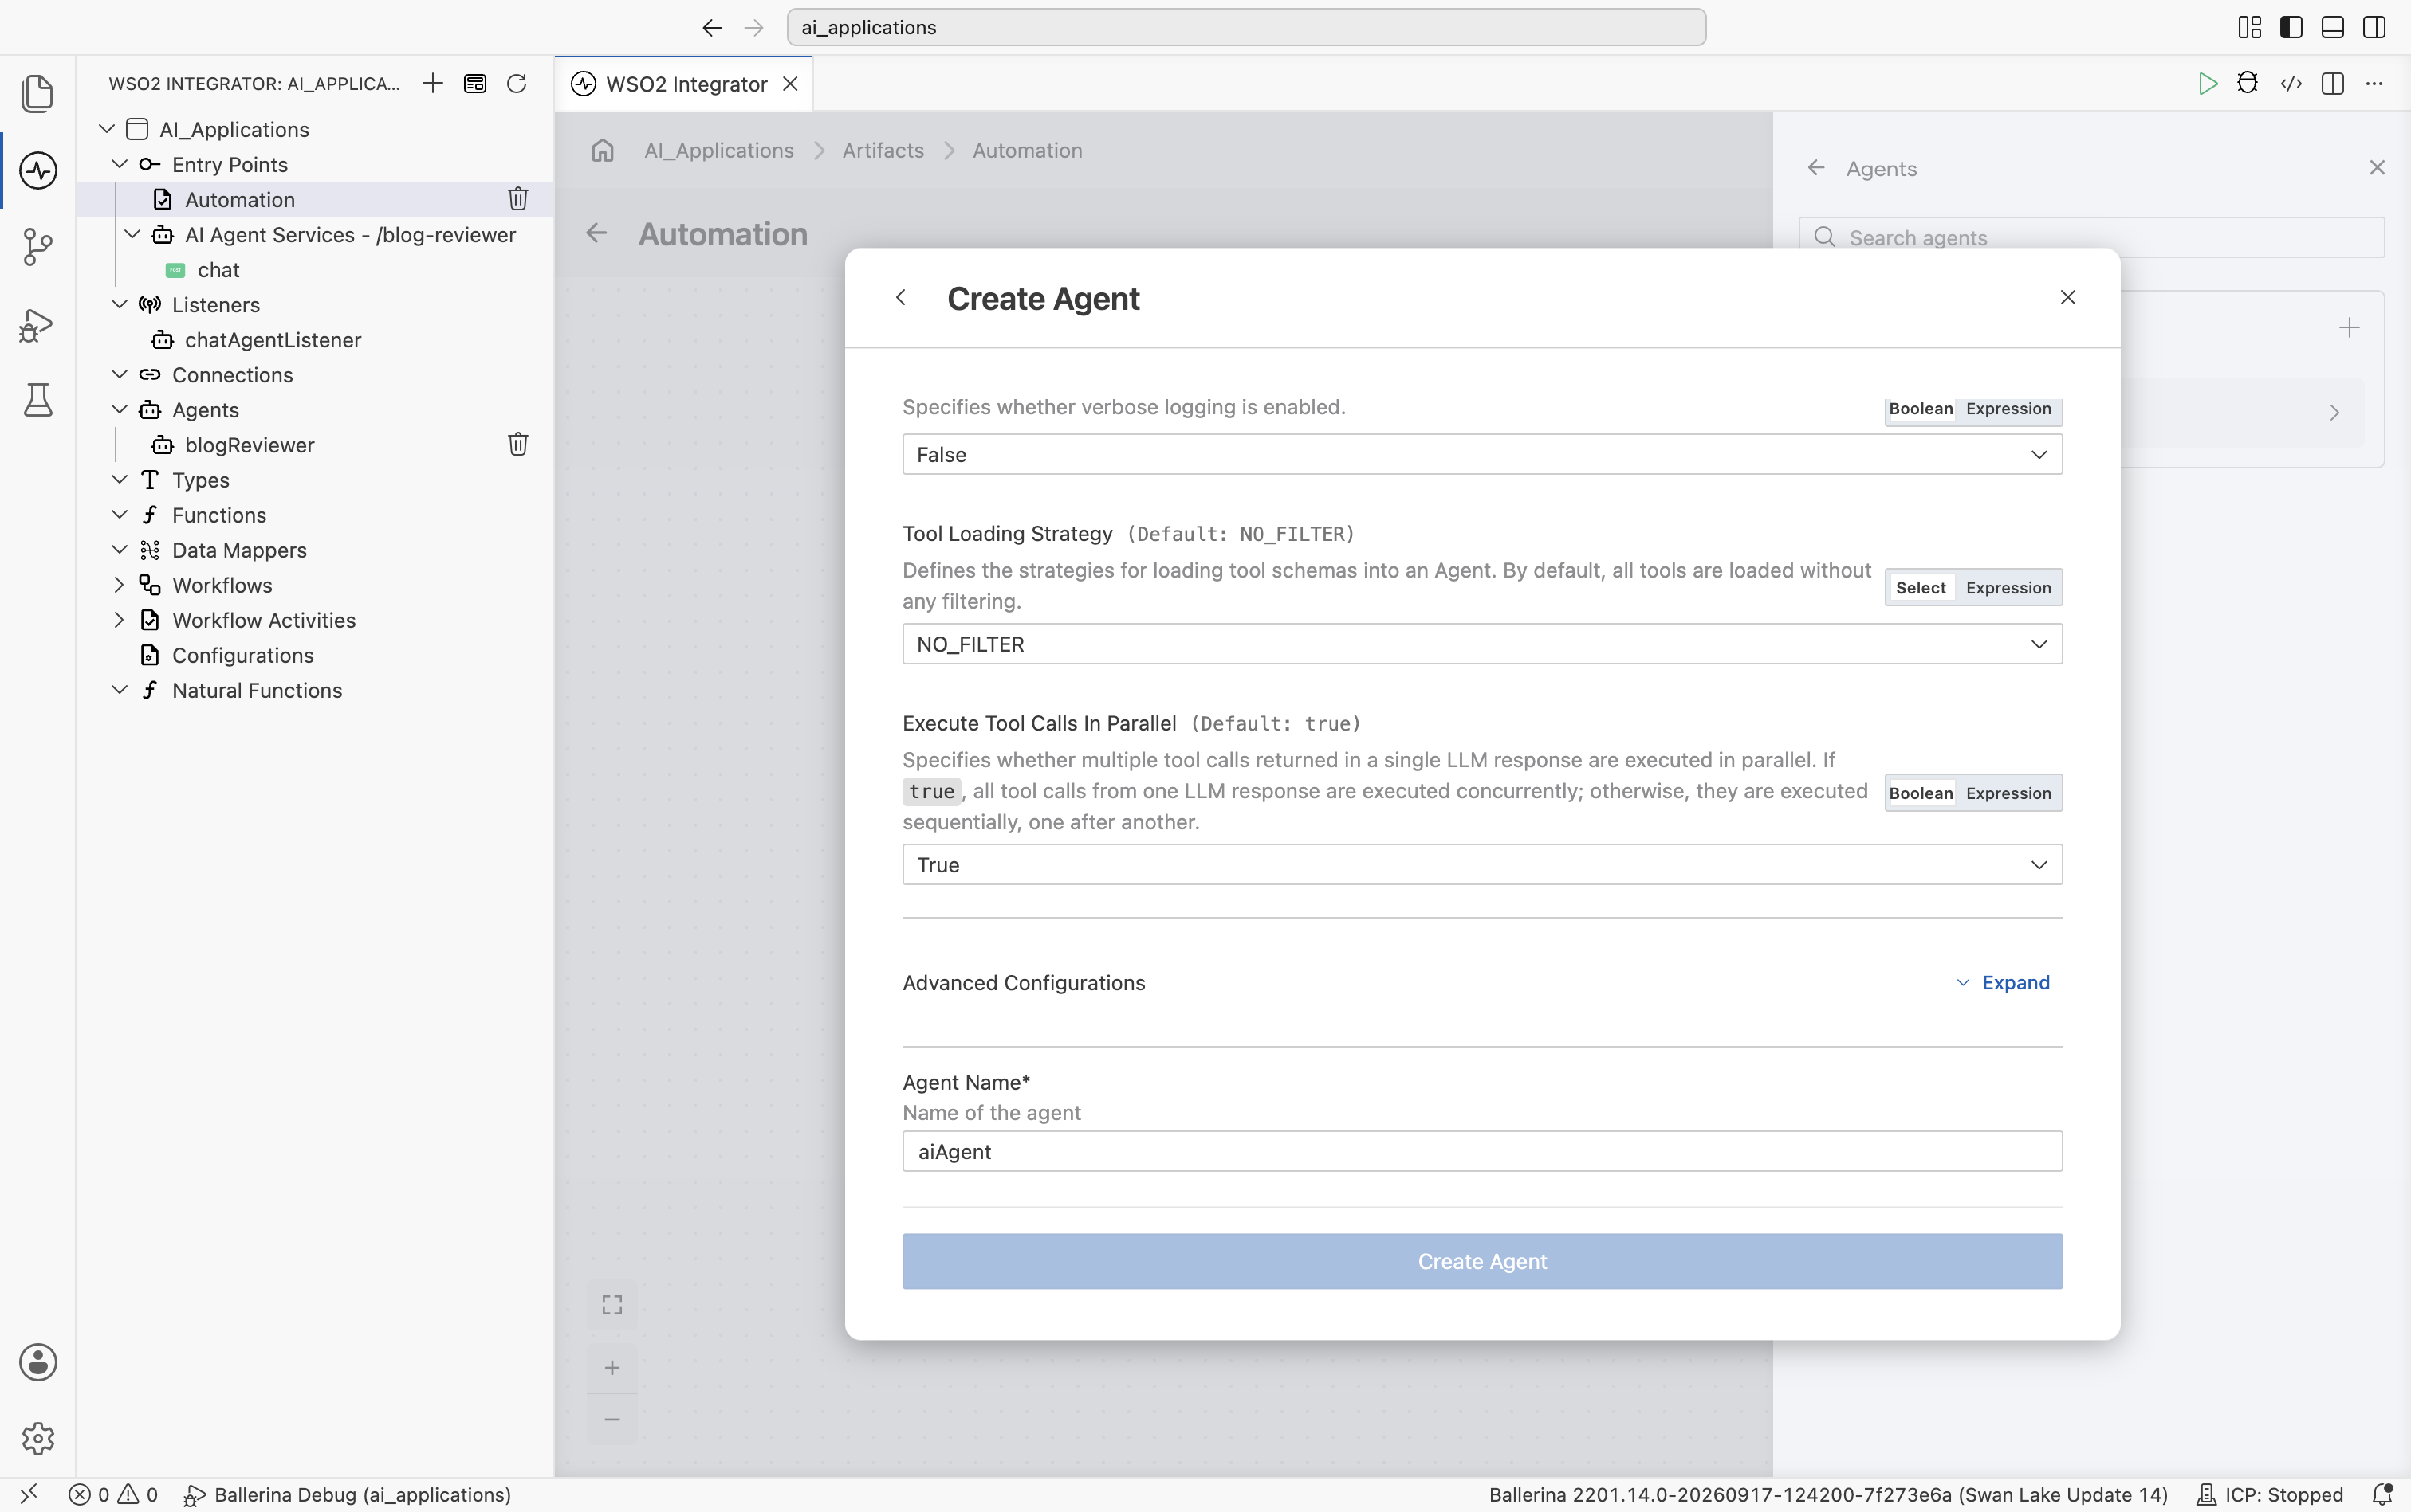The image size is (2411, 1512).
Task: Select Boolean mode for verbose logging
Action: pyautogui.click(x=1920, y=409)
